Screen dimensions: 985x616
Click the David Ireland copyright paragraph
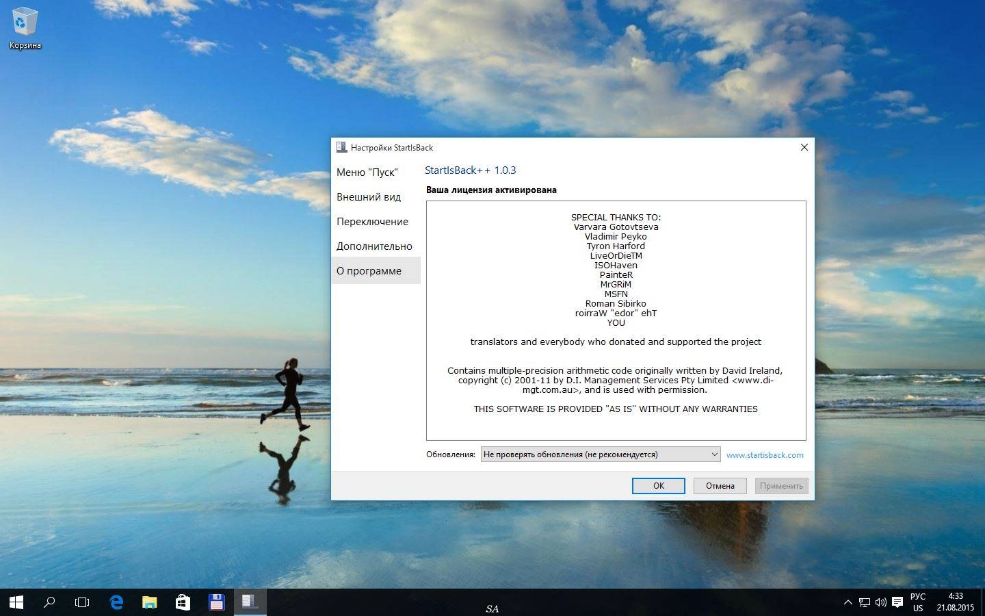click(x=616, y=381)
